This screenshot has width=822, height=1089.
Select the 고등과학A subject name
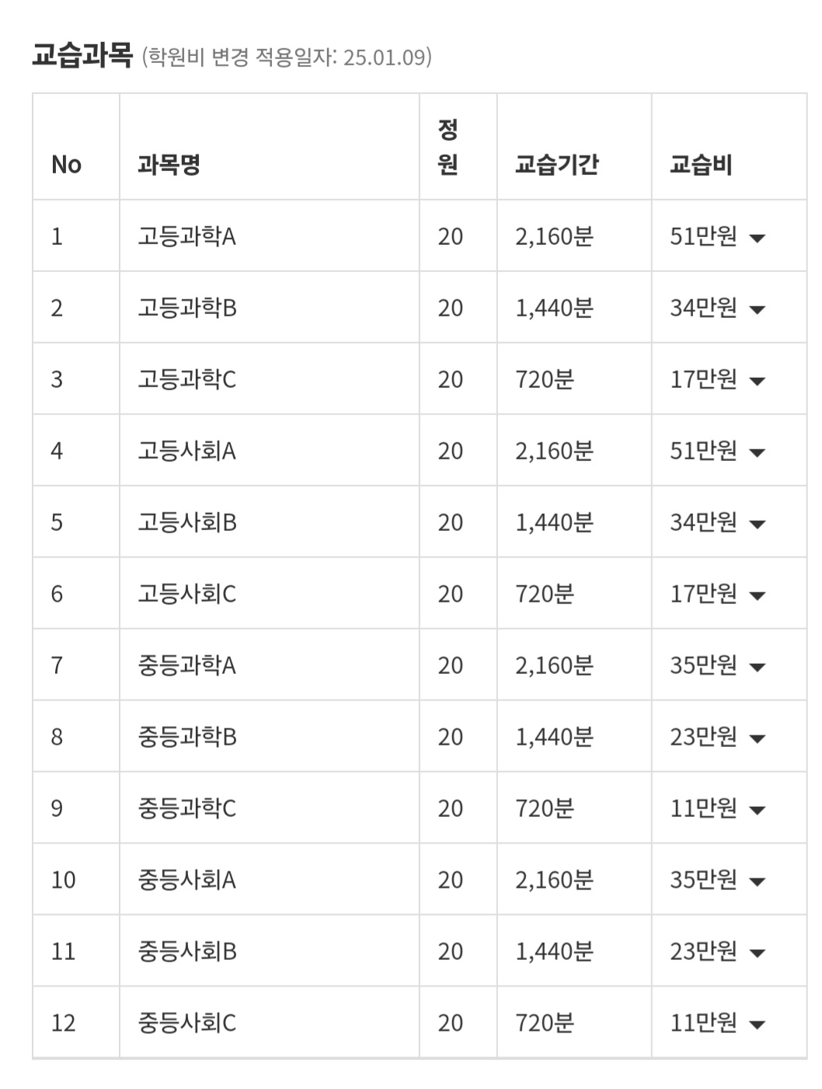point(186,236)
